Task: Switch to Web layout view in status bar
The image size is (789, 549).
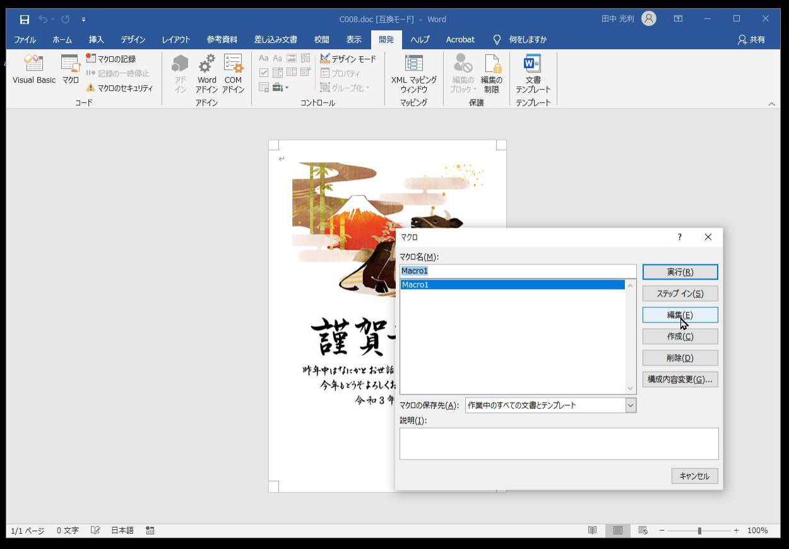Action: click(x=643, y=531)
